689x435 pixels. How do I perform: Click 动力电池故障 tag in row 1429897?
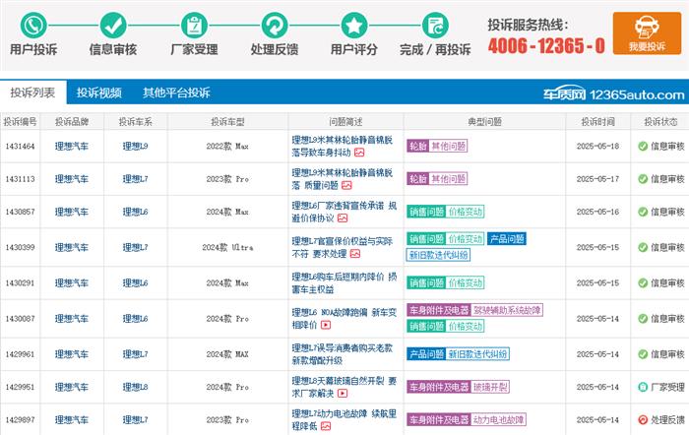click(x=498, y=419)
